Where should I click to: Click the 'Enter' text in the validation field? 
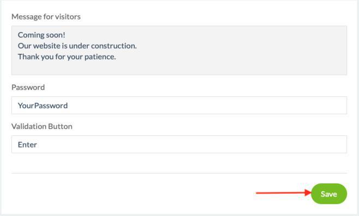click(x=27, y=145)
